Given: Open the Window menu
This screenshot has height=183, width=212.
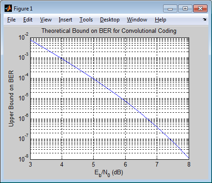Looking at the screenshot, I should pos(137,20).
